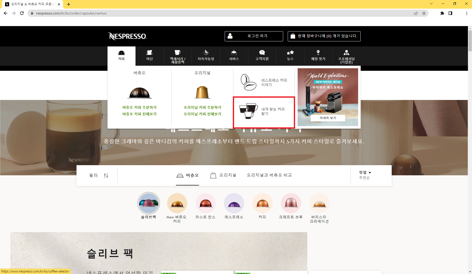Click 자세히 보기 on World Explorations banner
This screenshot has height=274, width=472.
[x=328, y=118]
